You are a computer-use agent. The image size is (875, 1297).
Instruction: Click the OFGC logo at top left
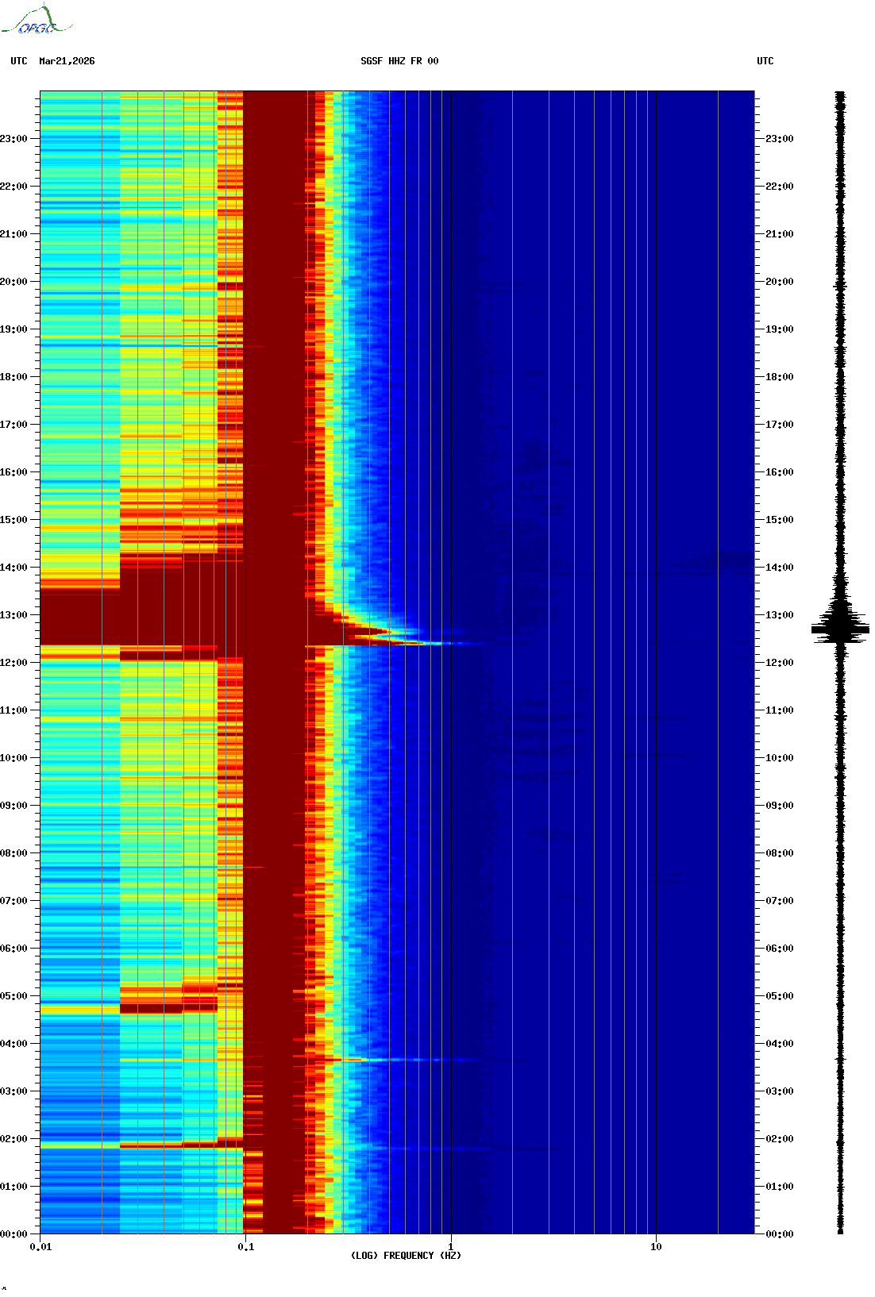[37, 20]
